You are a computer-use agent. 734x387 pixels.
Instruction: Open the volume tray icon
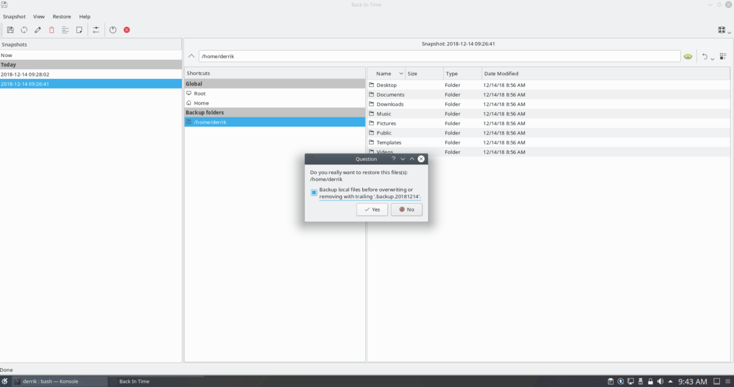pos(660,381)
